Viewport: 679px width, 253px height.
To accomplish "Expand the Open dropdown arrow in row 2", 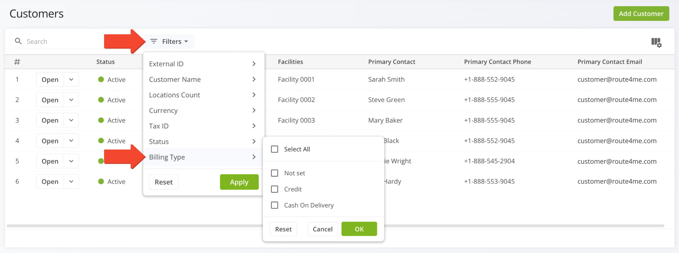I will (71, 100).
